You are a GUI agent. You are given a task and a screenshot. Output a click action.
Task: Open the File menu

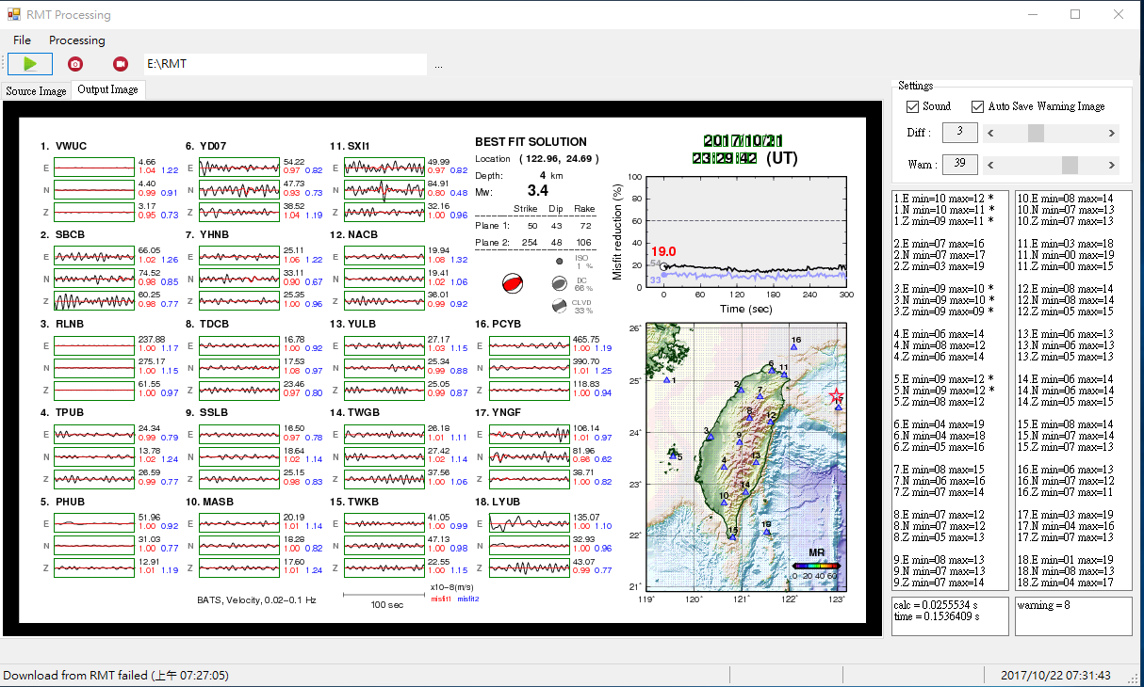[23, 40]
